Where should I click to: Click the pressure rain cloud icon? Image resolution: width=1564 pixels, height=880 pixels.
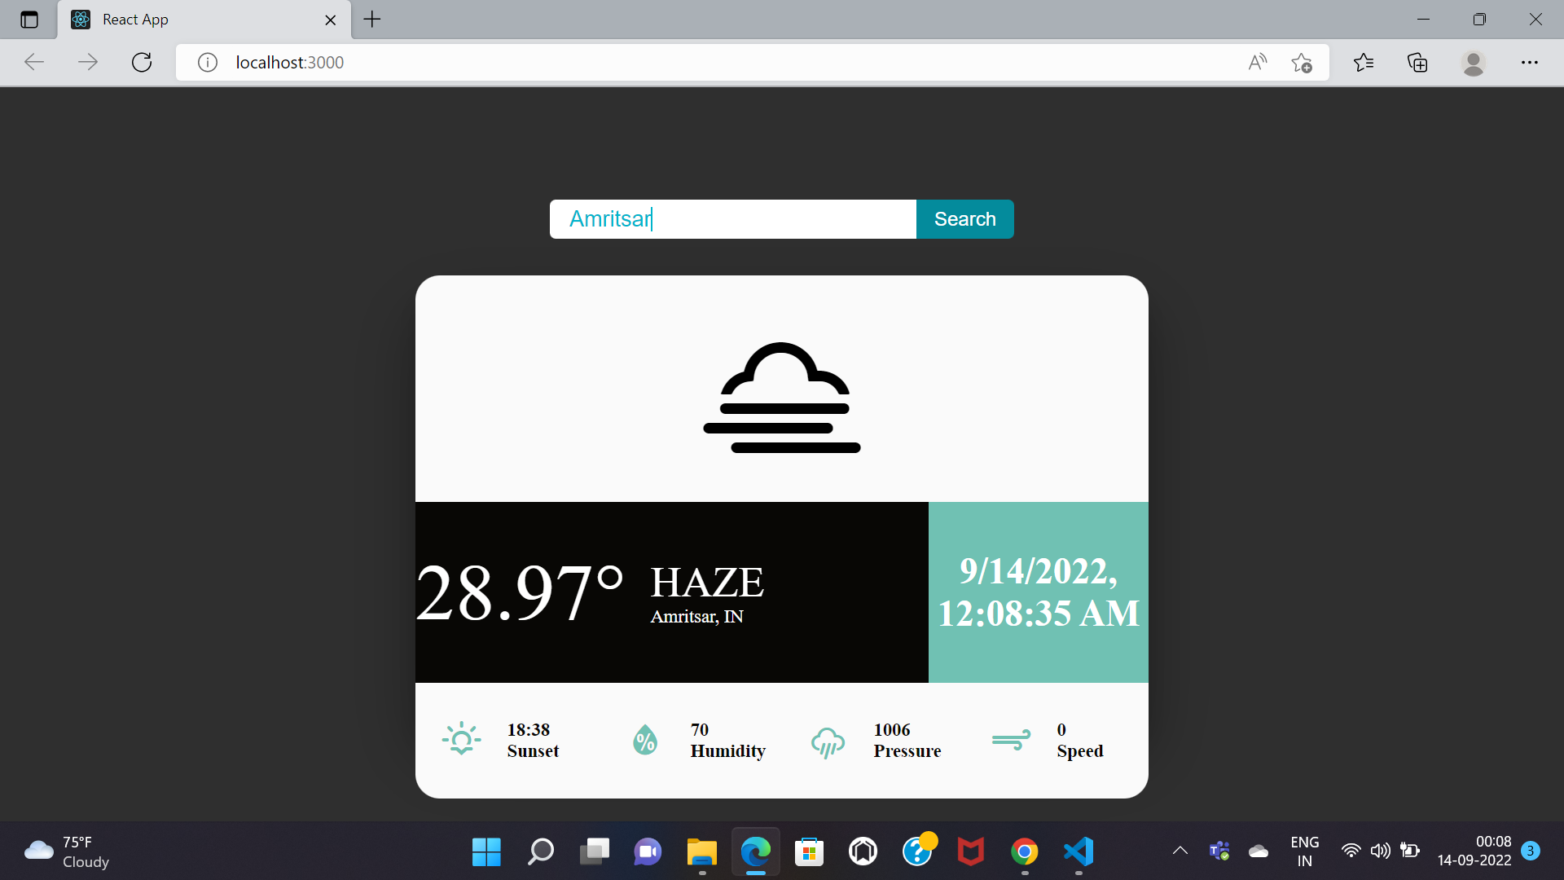pyautogui.click(x=828, y=741)
